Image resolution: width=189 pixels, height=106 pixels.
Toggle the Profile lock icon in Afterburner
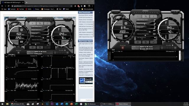[172, 45]
